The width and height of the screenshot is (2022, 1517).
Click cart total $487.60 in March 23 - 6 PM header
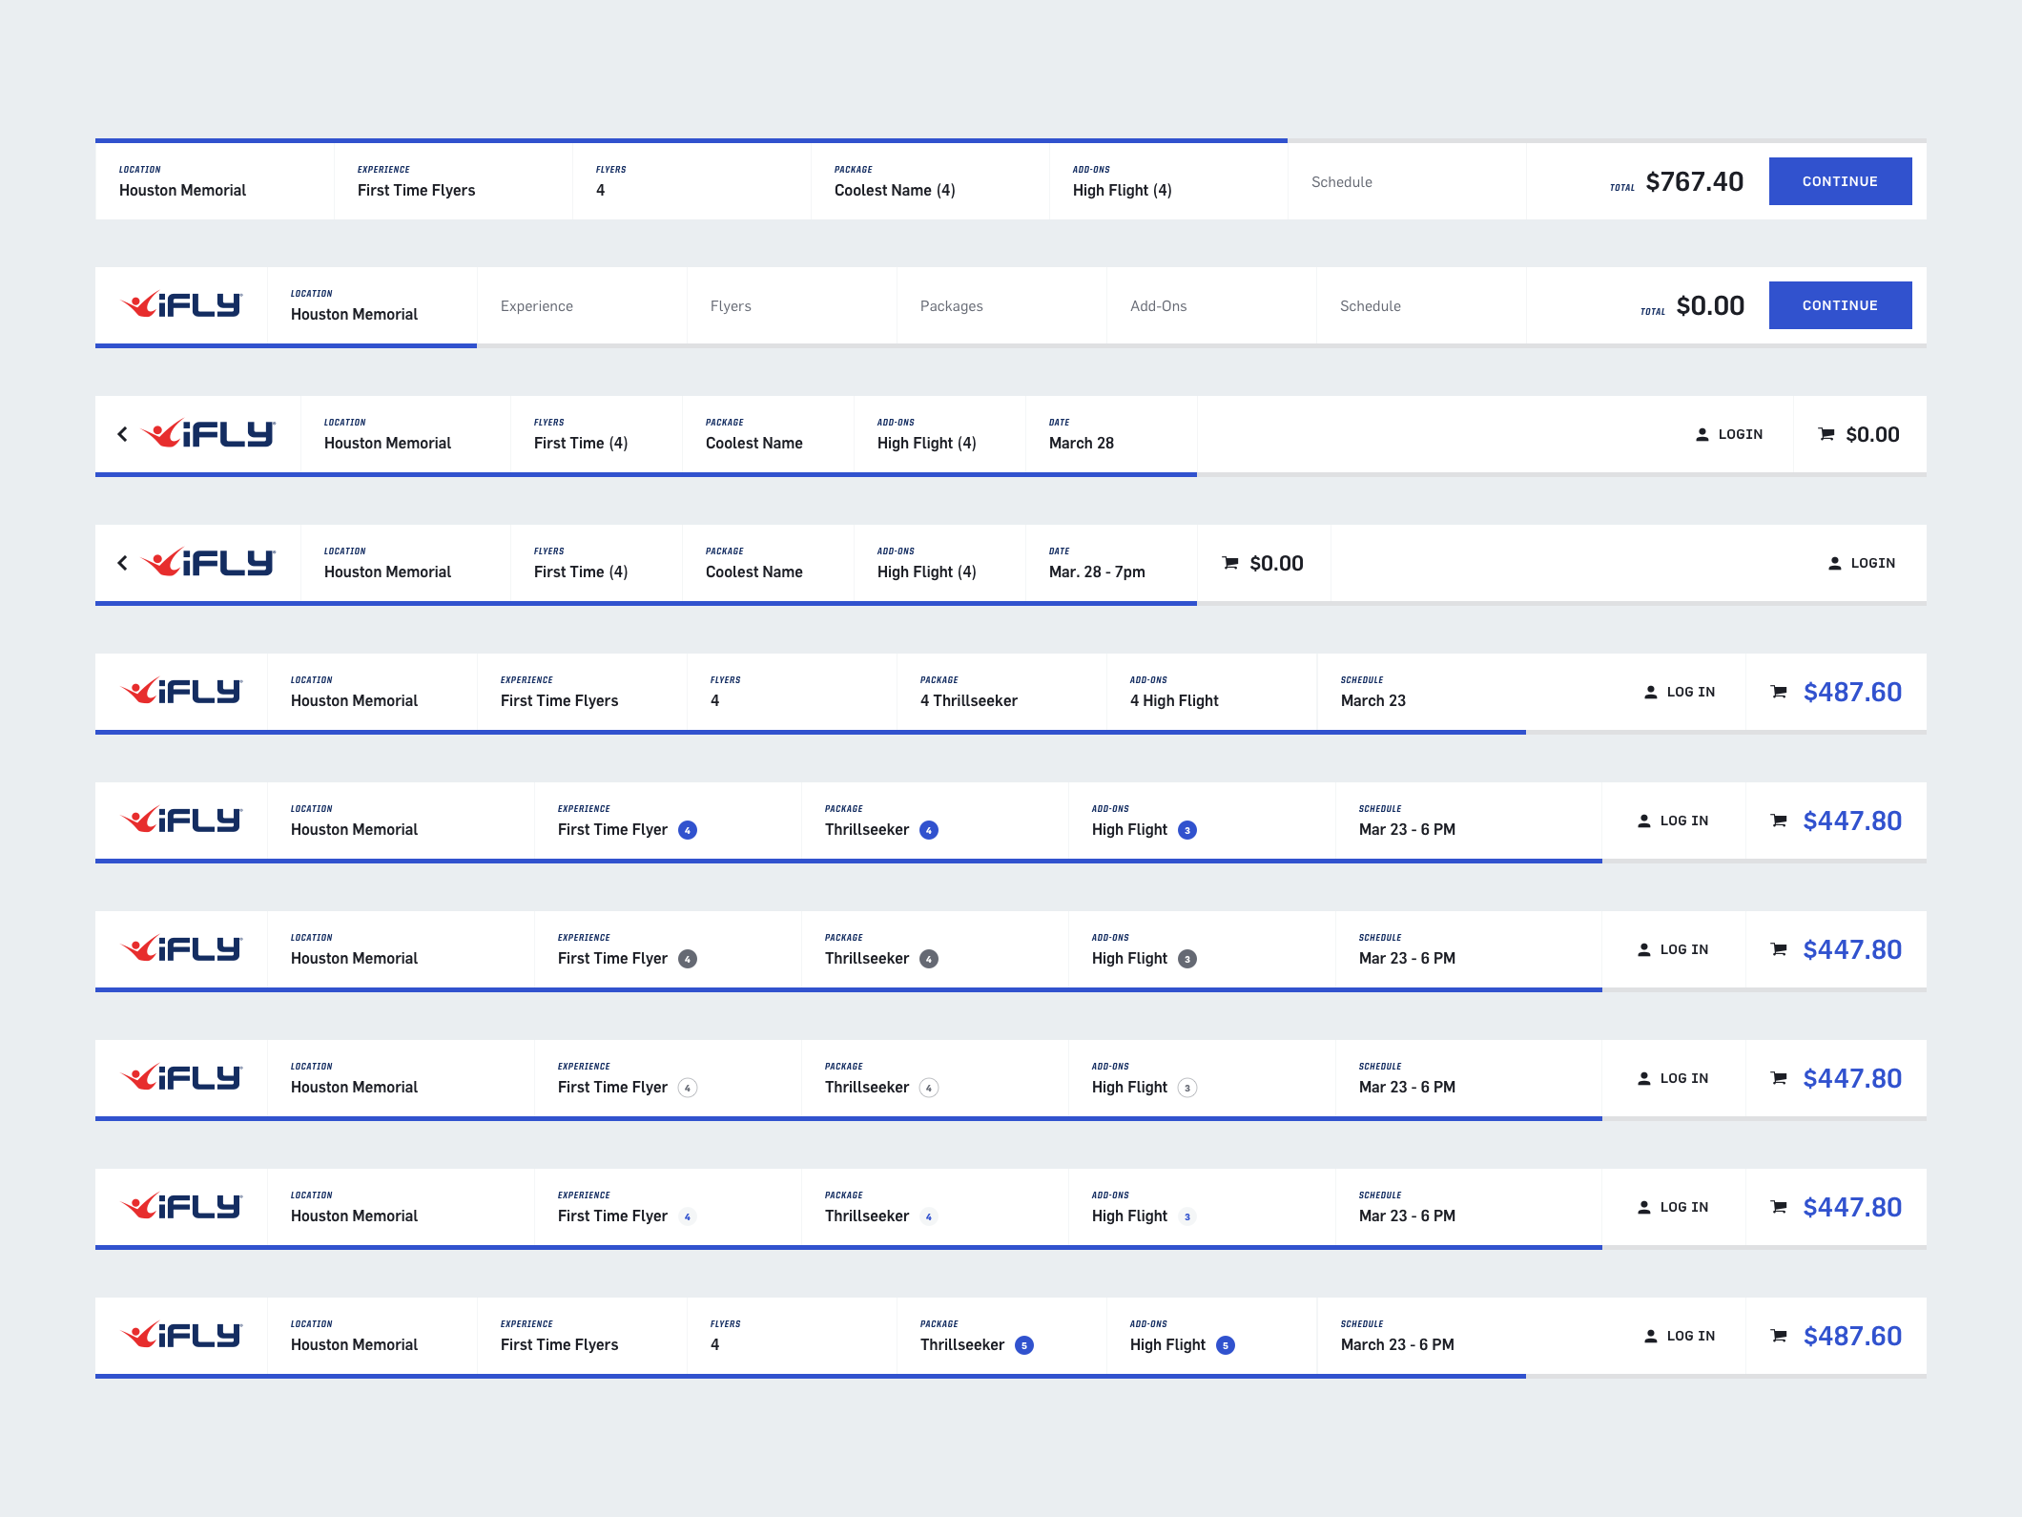[x=1852, y=1336]
